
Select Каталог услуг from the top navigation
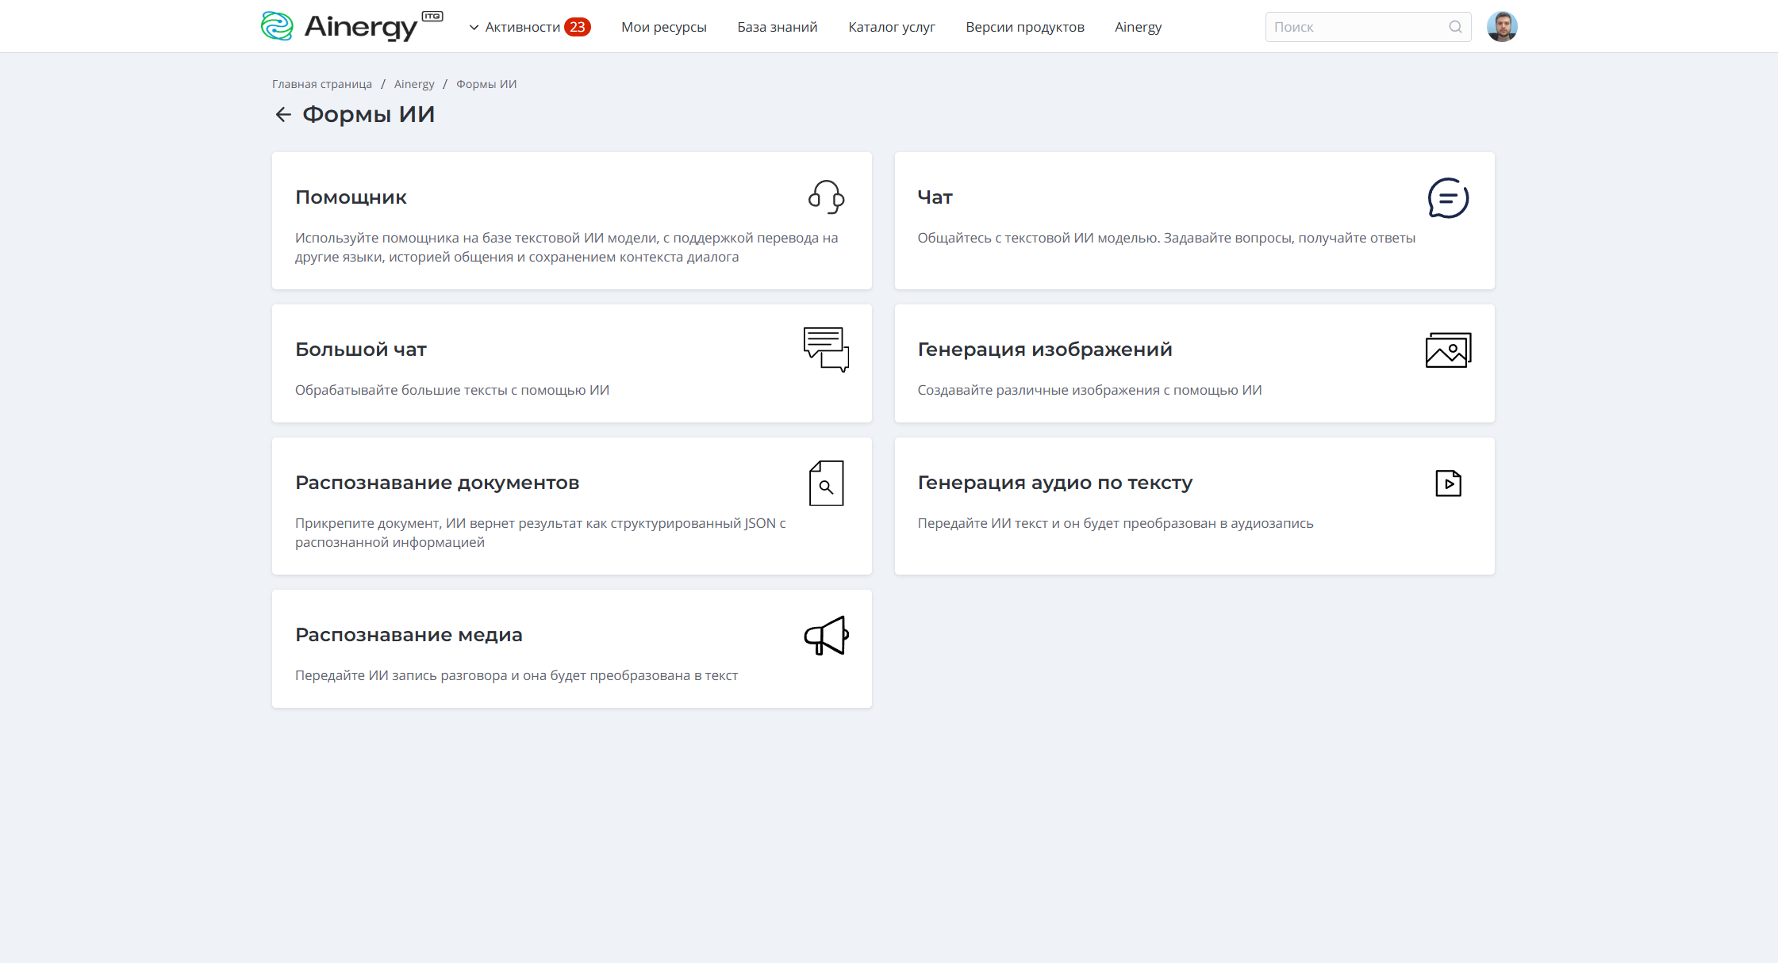click(x=891, y=26)
